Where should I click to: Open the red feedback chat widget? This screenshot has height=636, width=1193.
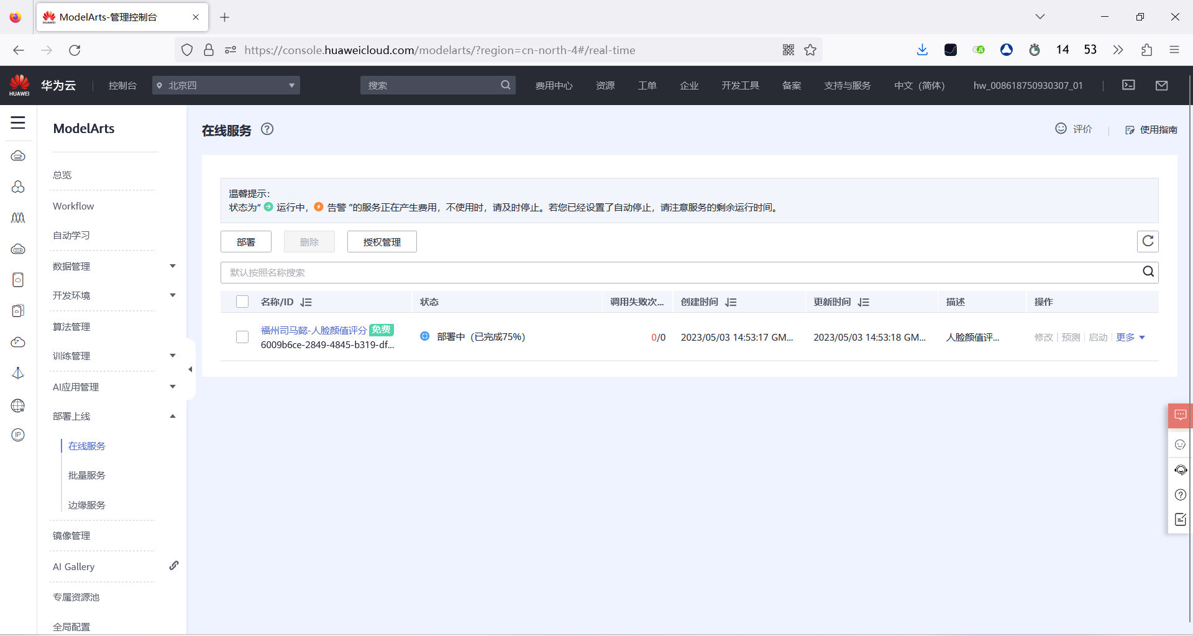1181,415
